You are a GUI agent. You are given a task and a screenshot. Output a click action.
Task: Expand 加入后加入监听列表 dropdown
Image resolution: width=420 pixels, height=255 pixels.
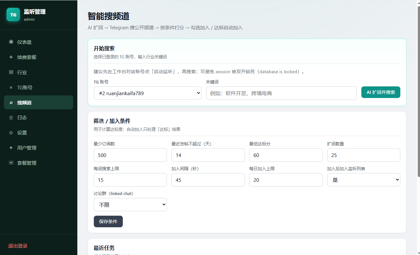[x=364, y=180]
